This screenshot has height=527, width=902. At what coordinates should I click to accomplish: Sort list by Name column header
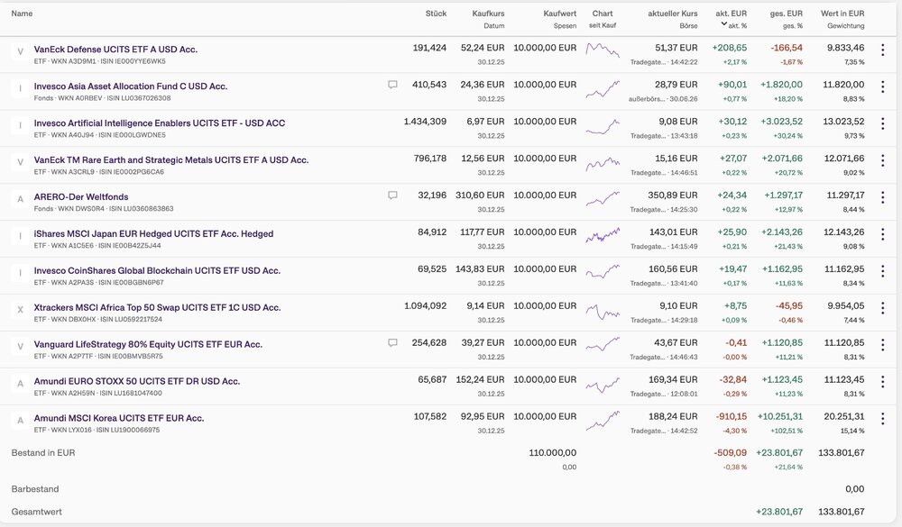click(x=22, y=14)
